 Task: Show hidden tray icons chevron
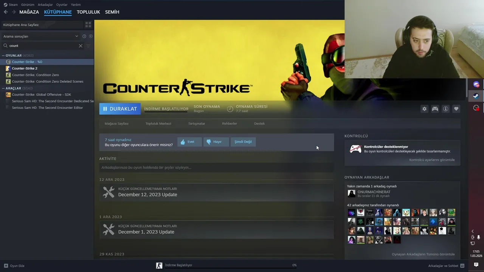(x=472, y=231)
